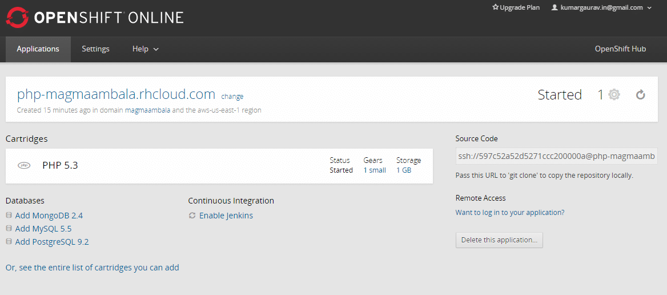The height and width of the screenshot is (295, 667).
Task: Open the Settings tab
Action: (x=96, y=49)
